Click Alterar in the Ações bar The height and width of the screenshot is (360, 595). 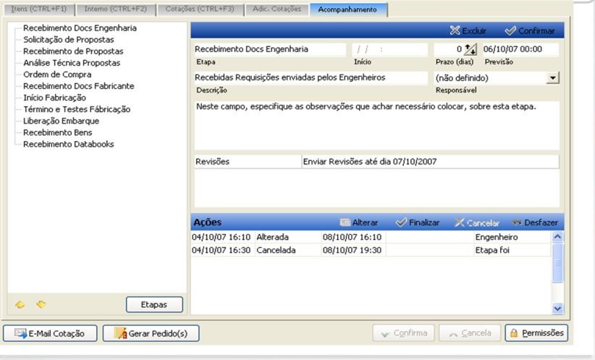coord(345,223)
